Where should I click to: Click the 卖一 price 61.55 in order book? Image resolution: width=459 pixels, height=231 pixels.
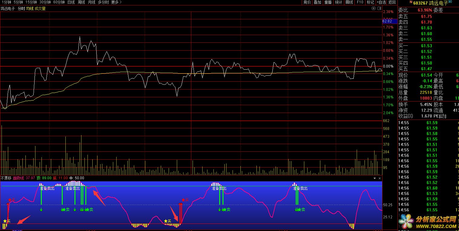[426, 39]
